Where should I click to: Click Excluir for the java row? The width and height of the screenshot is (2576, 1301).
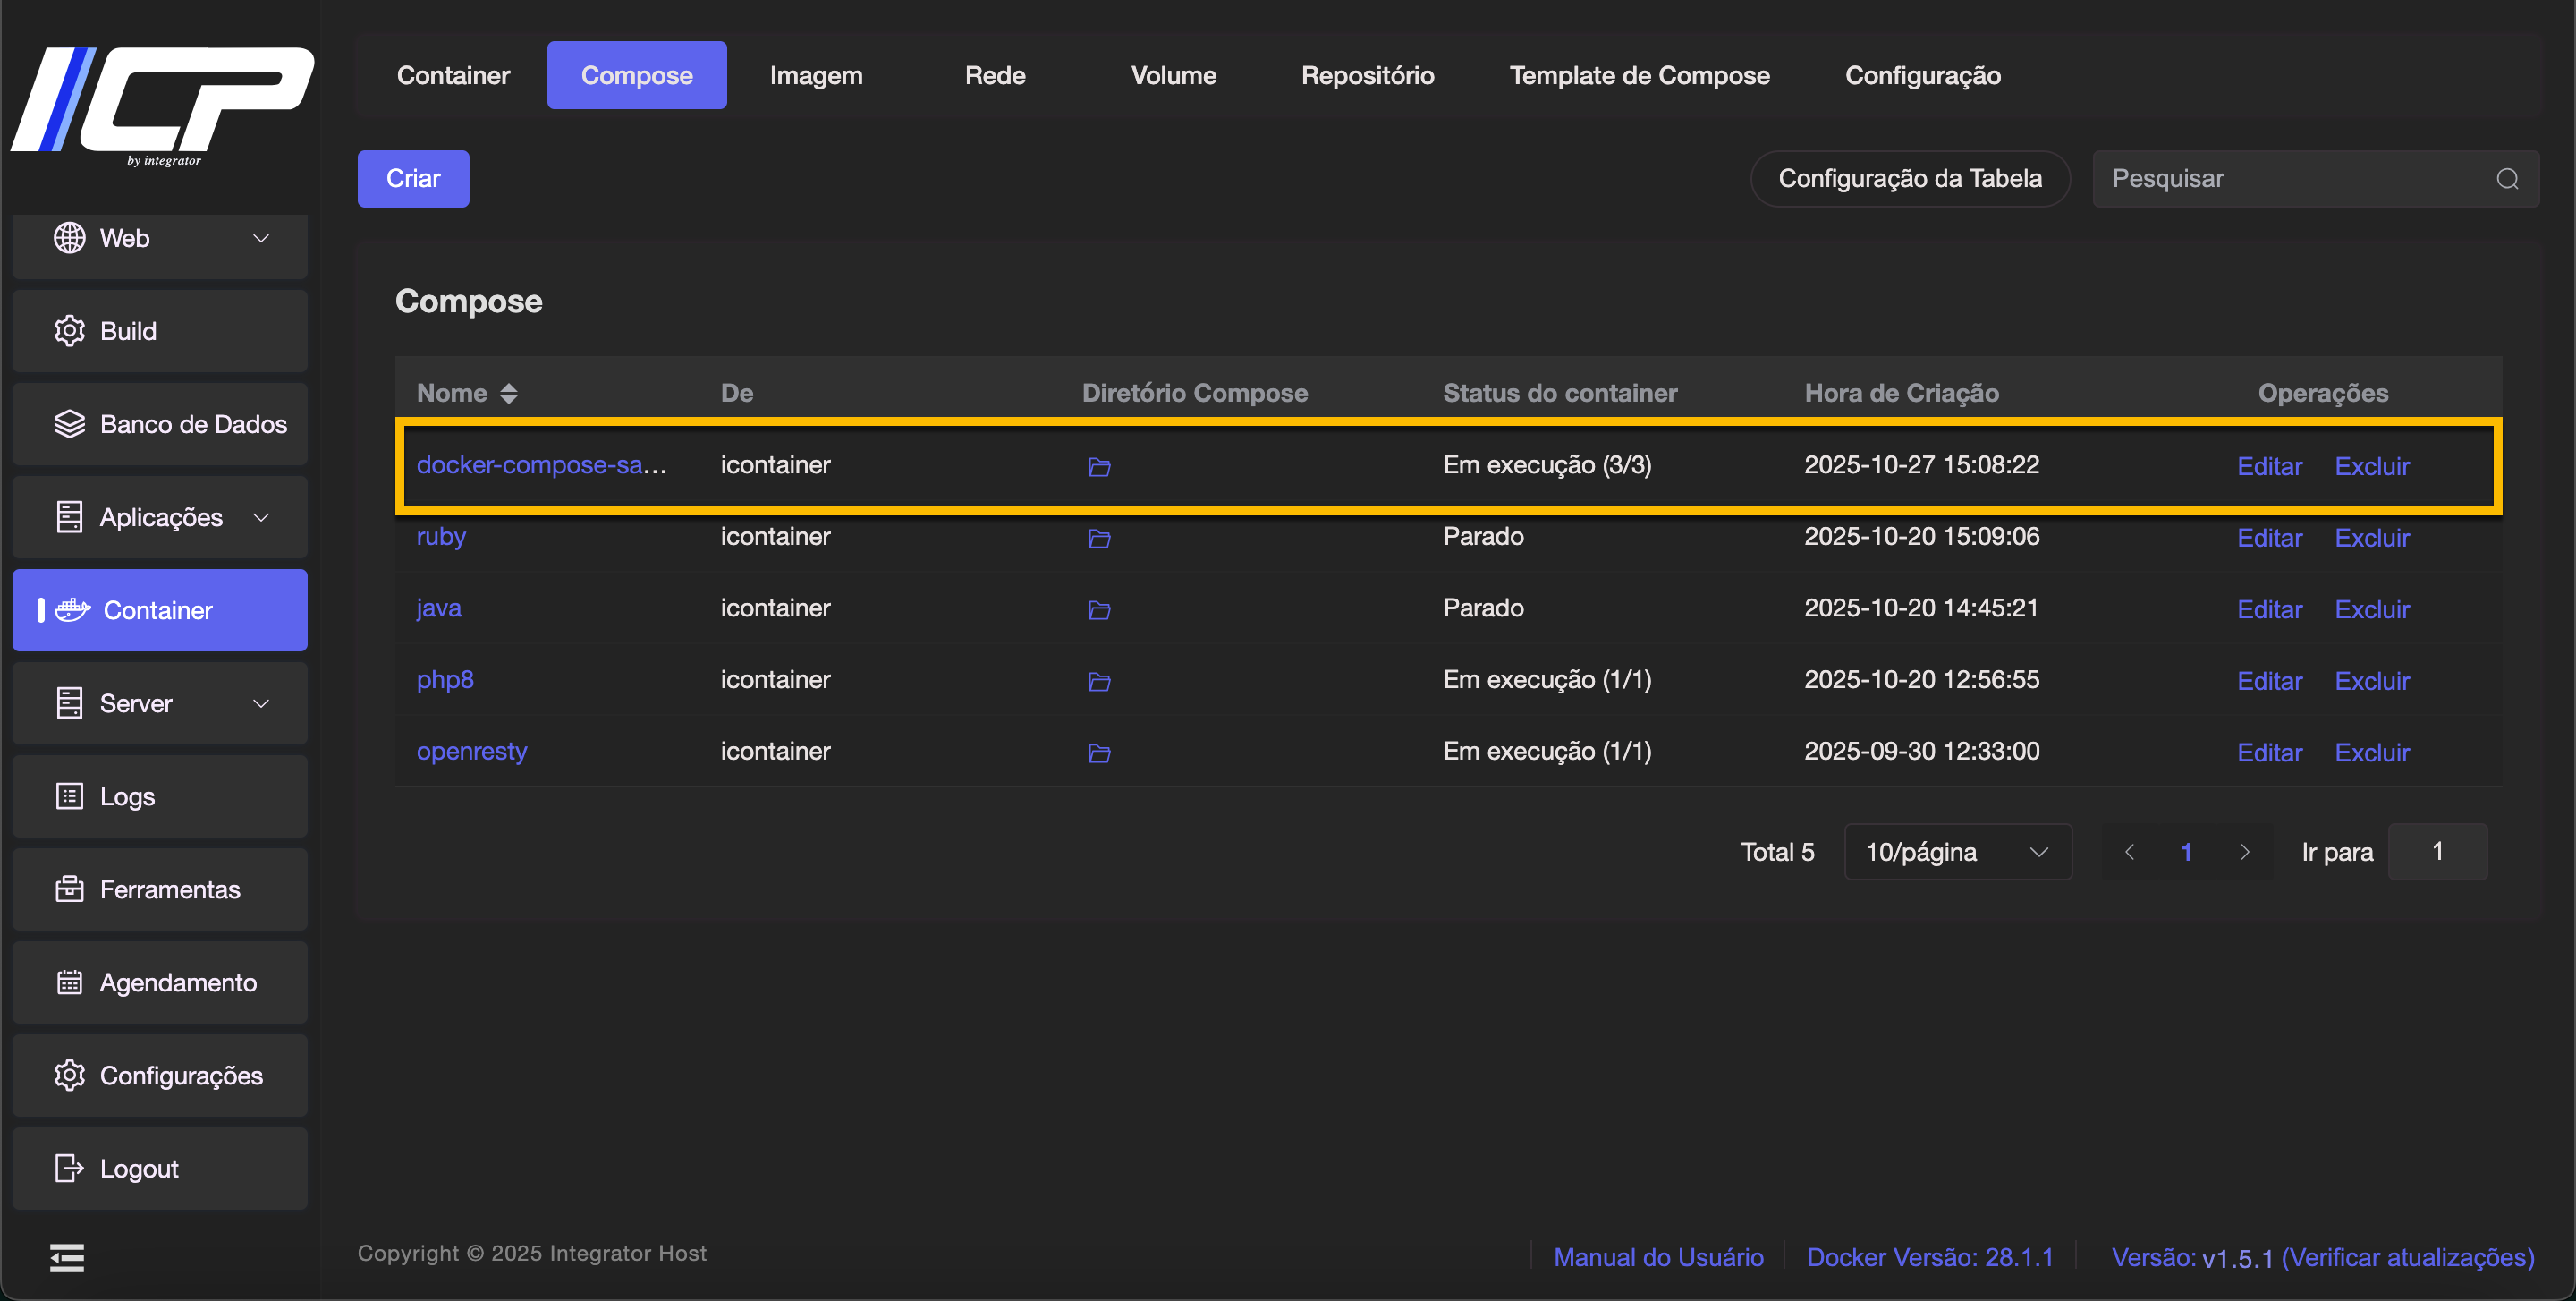pos(2372,609)
